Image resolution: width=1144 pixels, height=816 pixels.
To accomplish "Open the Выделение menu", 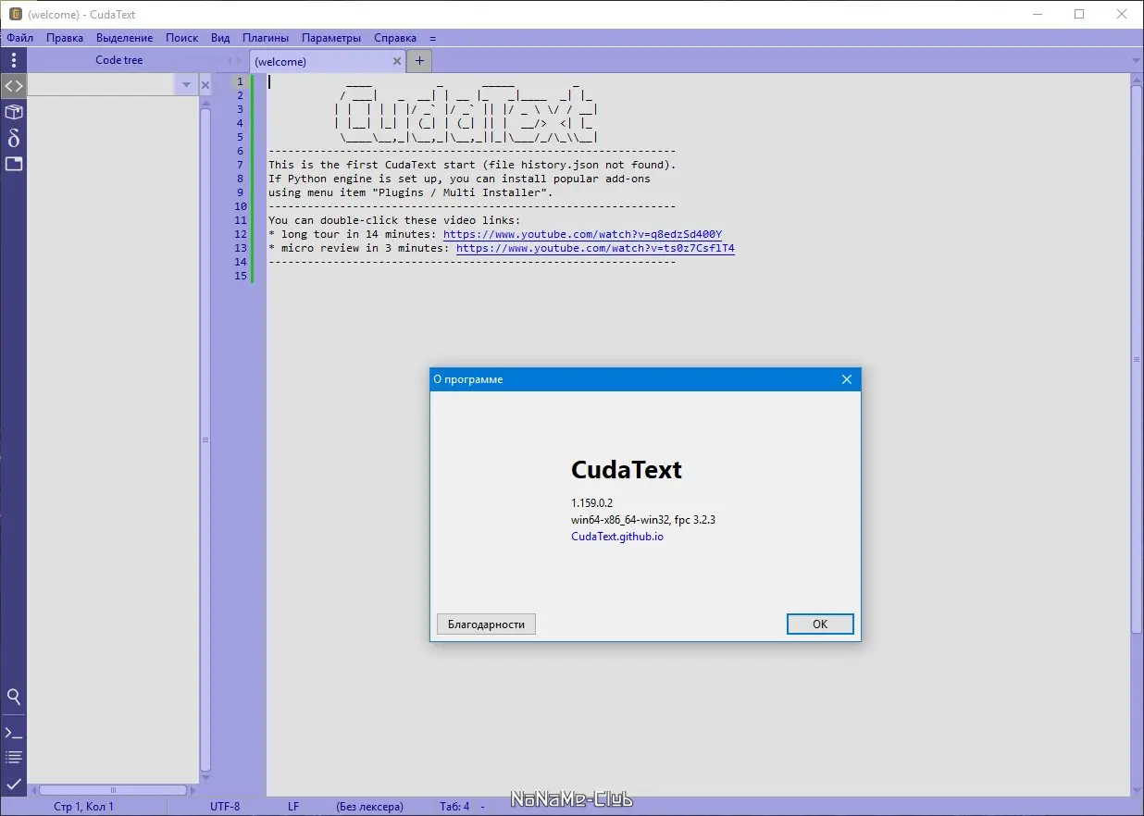I will click(x=125, y=38).
